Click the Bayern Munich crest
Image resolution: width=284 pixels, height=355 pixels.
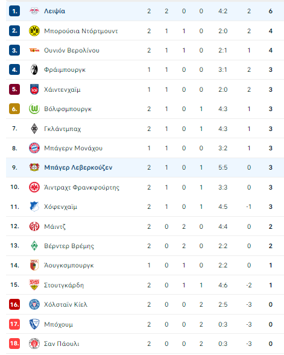[34, 148]
